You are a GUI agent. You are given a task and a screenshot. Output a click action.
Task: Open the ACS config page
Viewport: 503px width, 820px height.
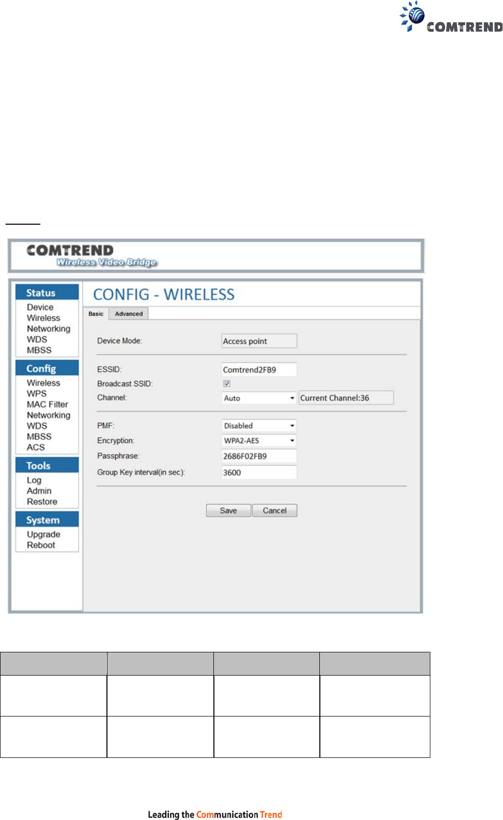coord(36,447)
